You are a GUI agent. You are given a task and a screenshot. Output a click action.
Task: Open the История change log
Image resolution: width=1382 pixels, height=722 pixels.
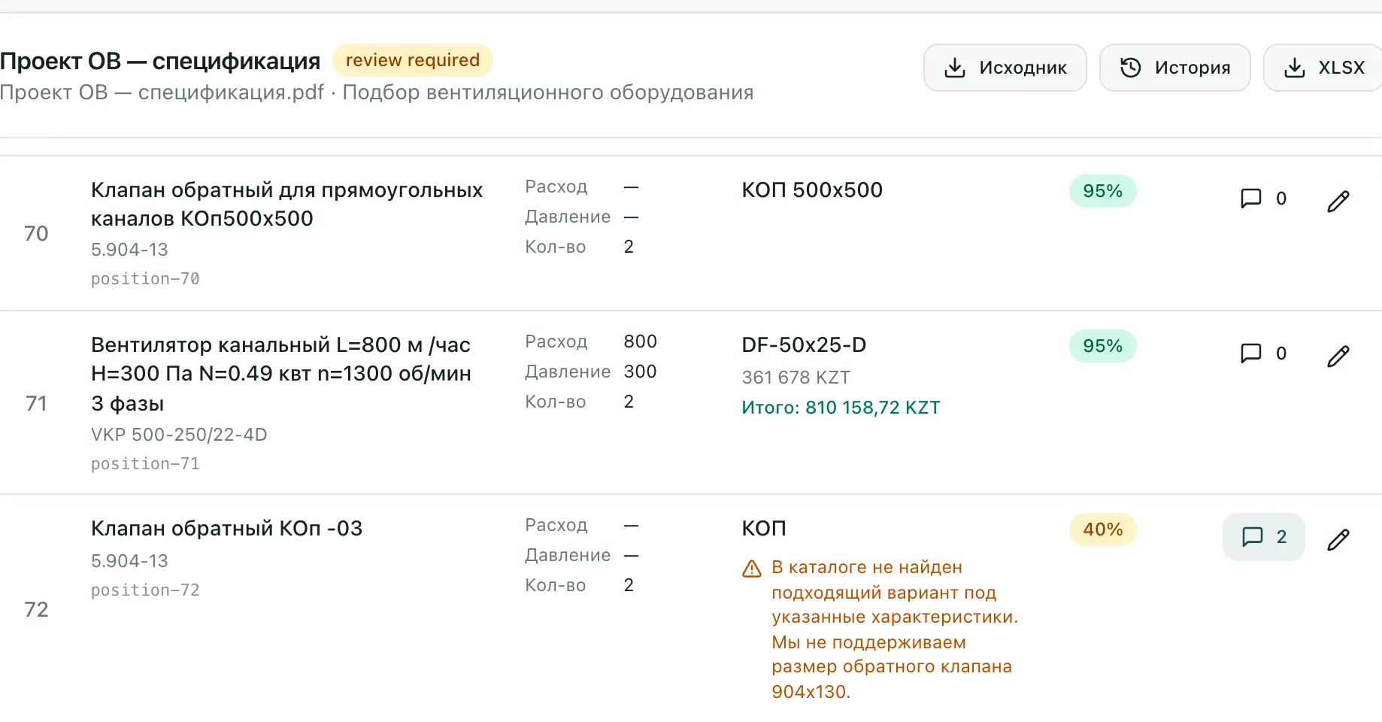tap(1174, 68)
